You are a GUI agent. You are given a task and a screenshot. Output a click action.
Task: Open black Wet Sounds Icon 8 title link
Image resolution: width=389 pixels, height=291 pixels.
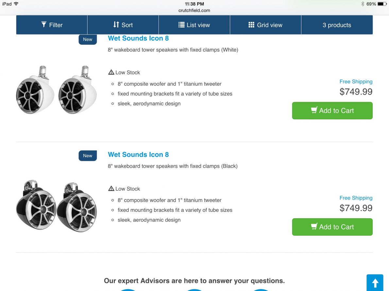coord(138,155)
